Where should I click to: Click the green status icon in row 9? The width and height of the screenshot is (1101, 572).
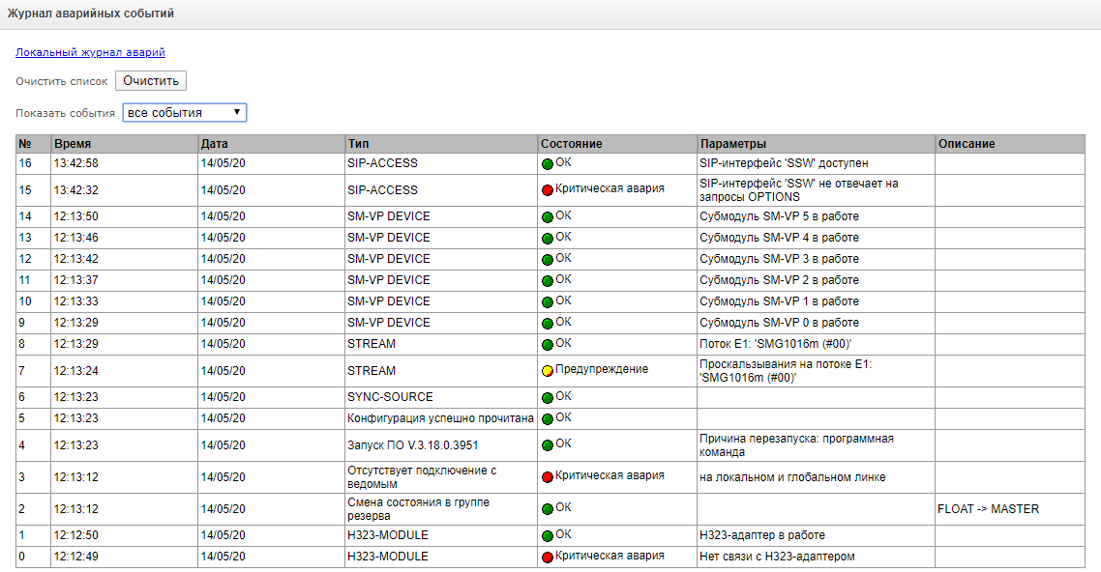point(548,323)
